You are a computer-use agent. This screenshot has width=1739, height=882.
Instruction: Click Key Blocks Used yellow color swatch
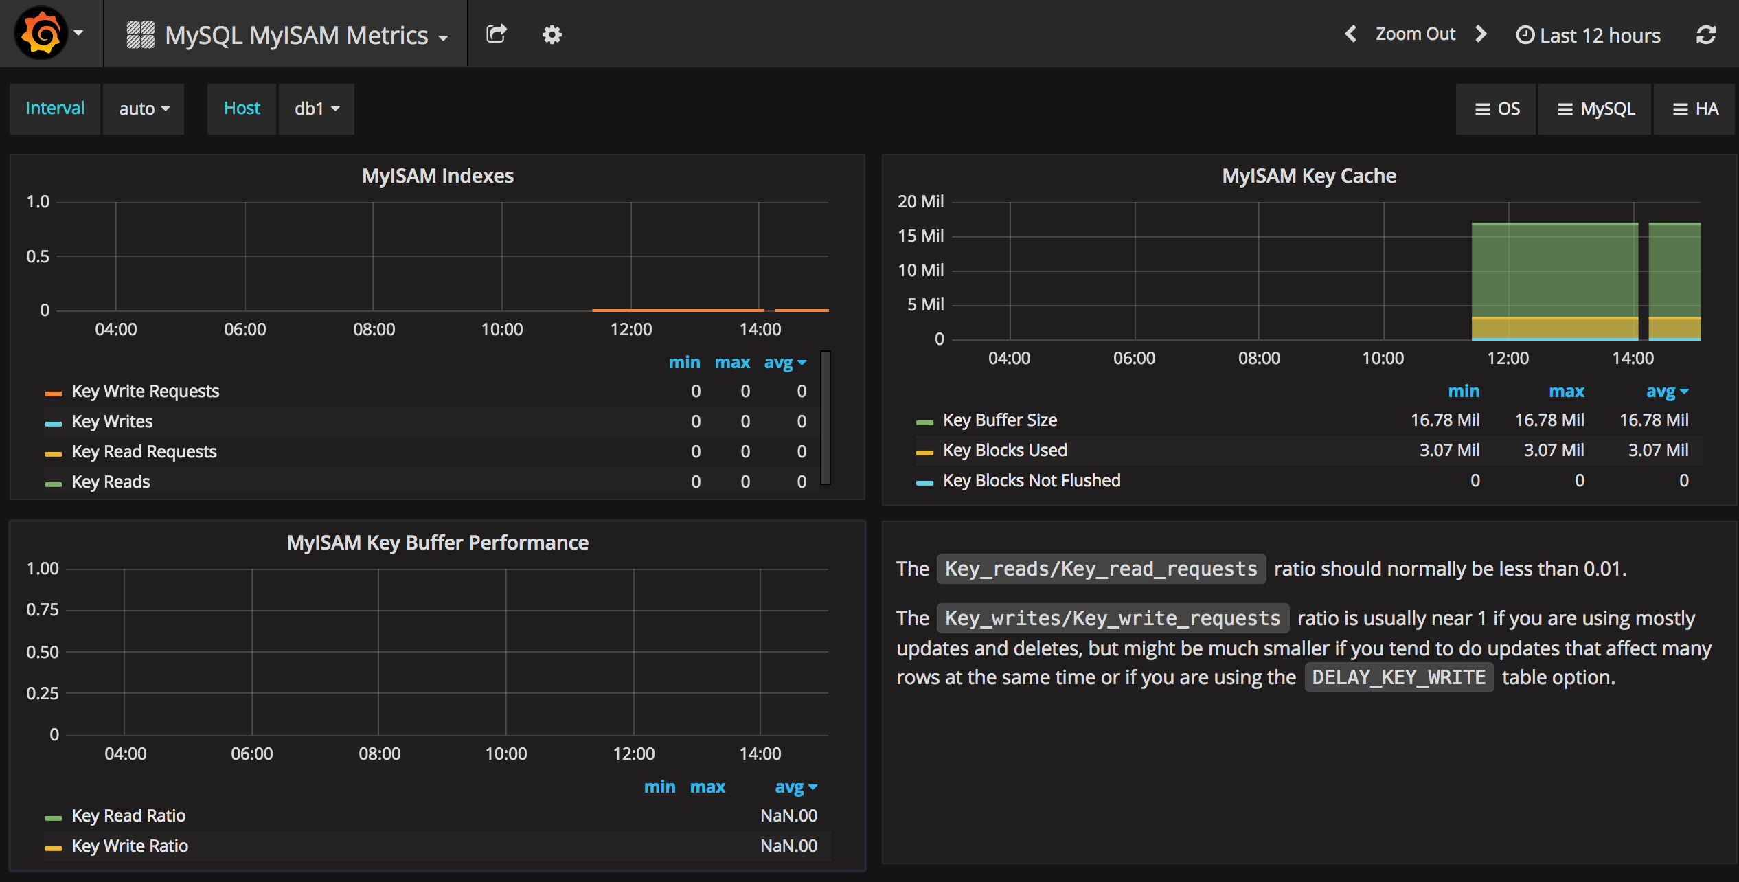(924, 451)
